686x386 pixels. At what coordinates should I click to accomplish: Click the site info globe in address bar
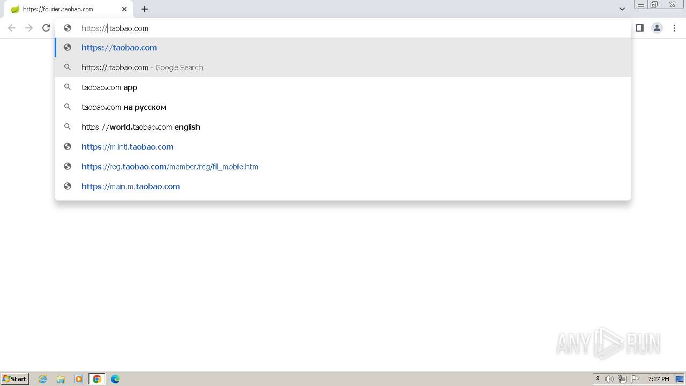tap(68, 28)
